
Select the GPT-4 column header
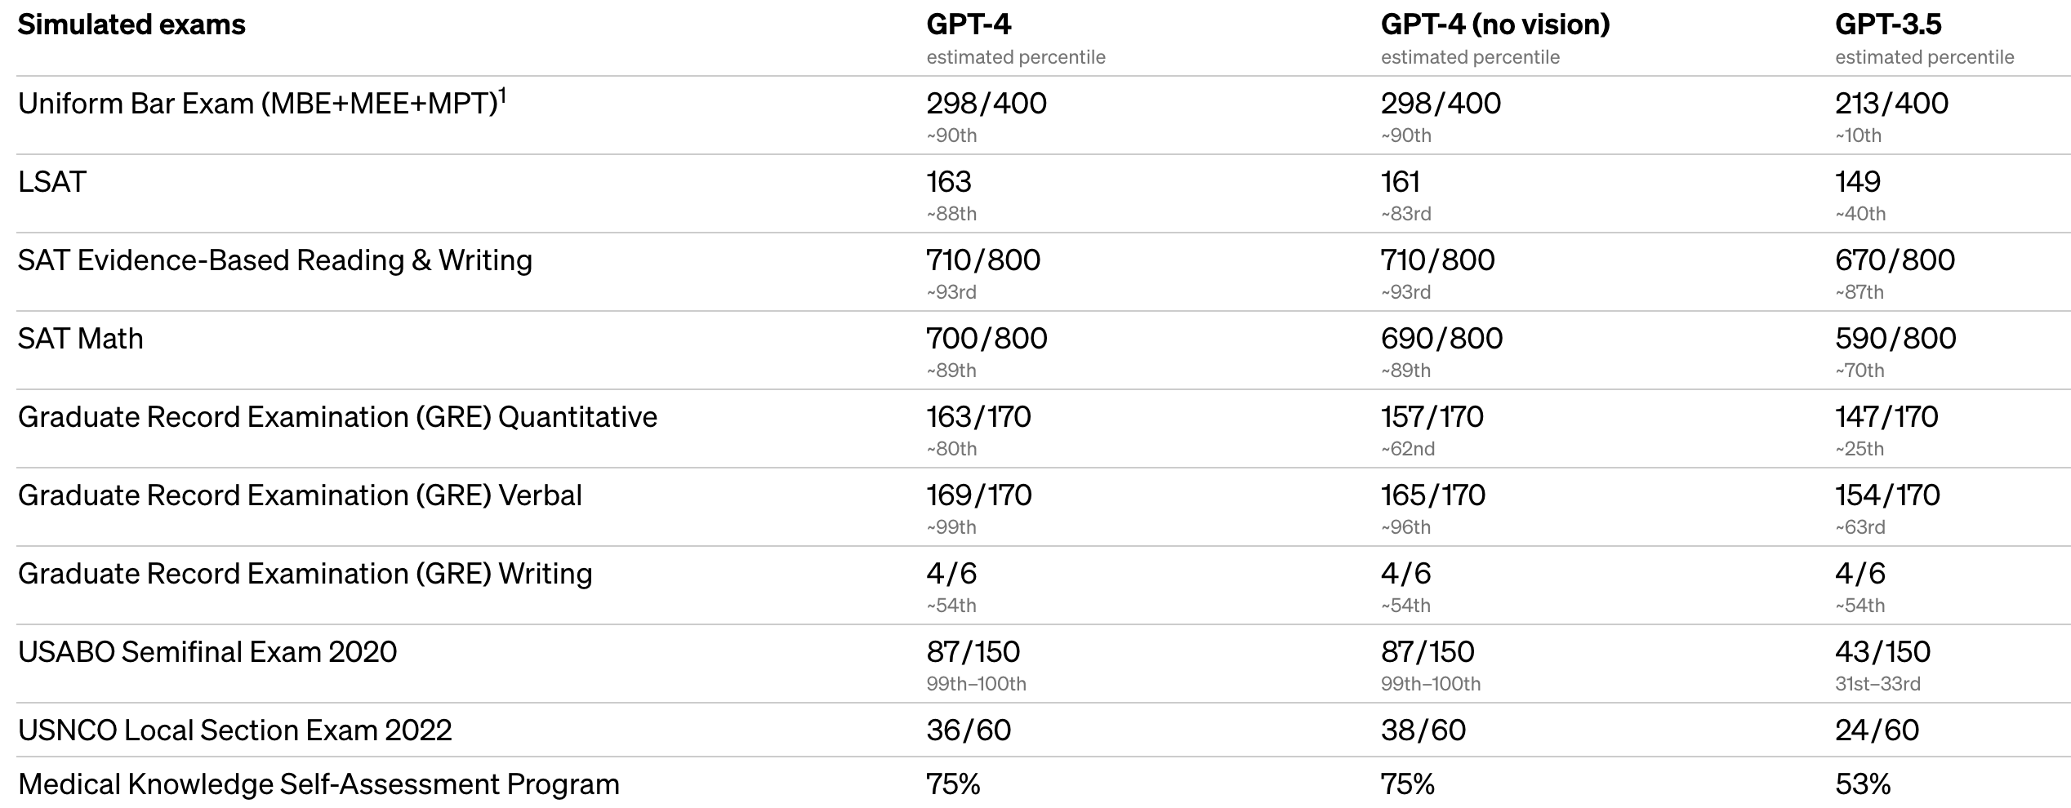969,25
